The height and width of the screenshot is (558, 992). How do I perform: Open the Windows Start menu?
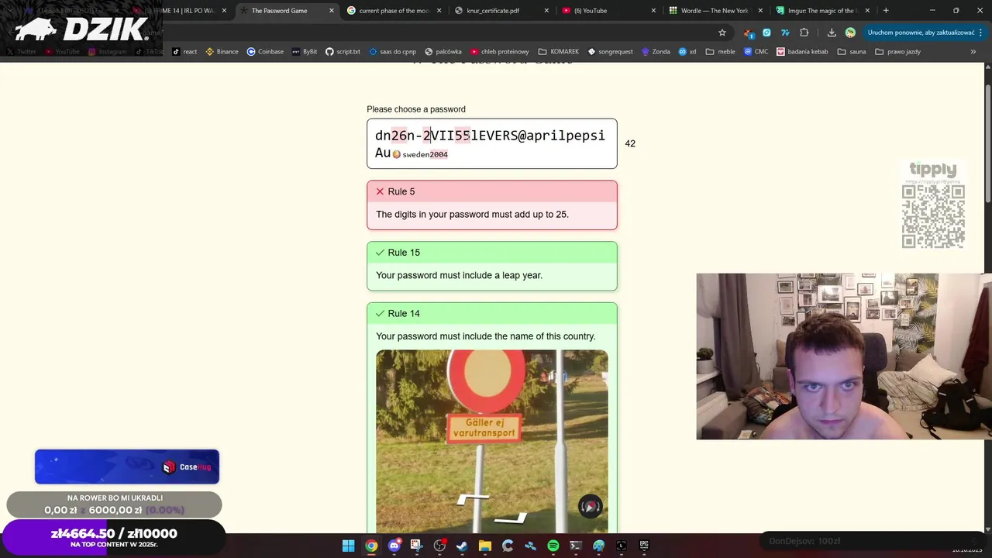(349, 546)
